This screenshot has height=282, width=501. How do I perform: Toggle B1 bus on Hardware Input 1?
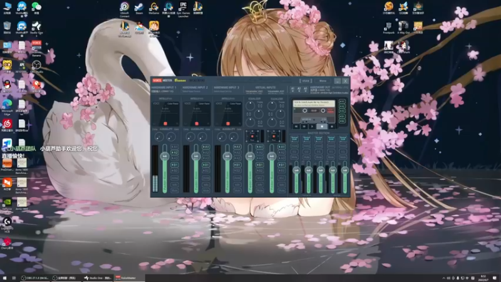tap(175, 165)
